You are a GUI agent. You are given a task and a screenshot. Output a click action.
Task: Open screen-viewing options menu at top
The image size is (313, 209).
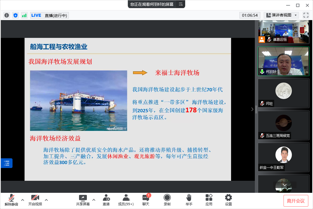point(180,4)
